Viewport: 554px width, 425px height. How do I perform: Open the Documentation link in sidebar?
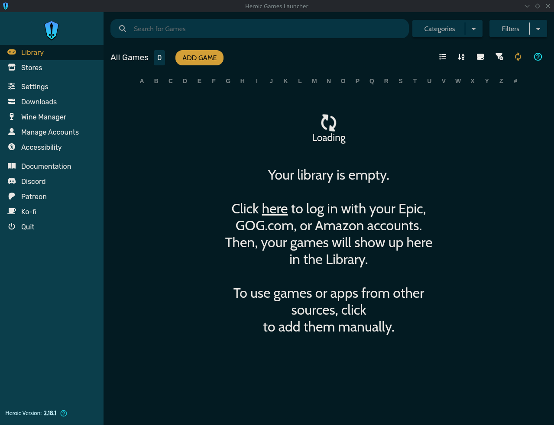pyautogui.click(x=52, y=166)
